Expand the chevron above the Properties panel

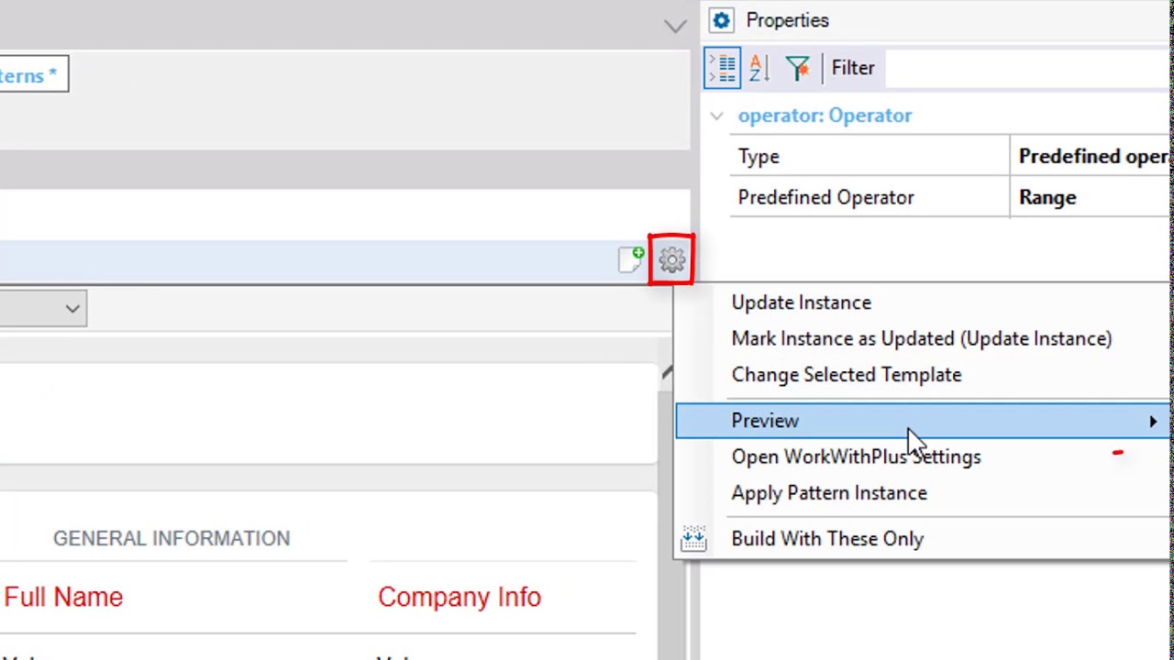pos(675,27)
